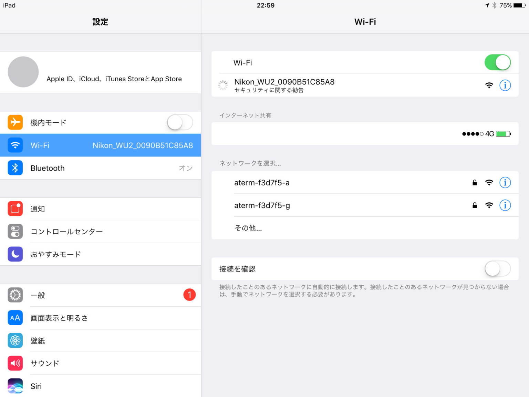
Task: Select Wi-Fi in the settings sidebar
Action: pos(100,145)
